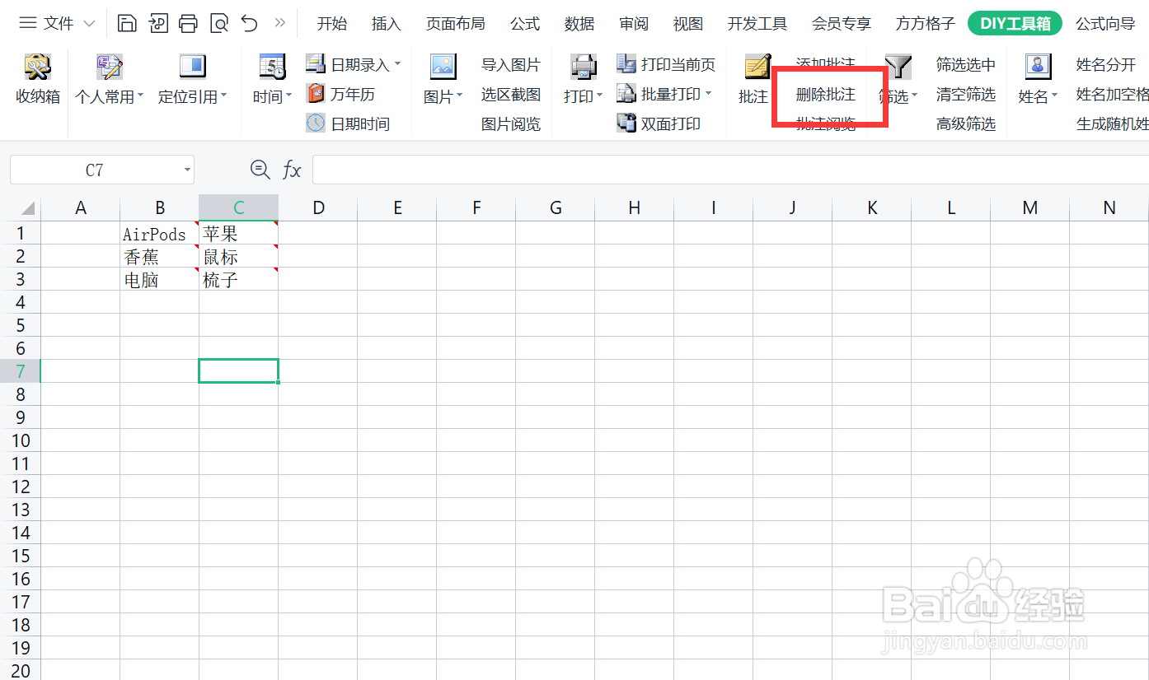Click the 筛选 funnel filter icon

898,68
